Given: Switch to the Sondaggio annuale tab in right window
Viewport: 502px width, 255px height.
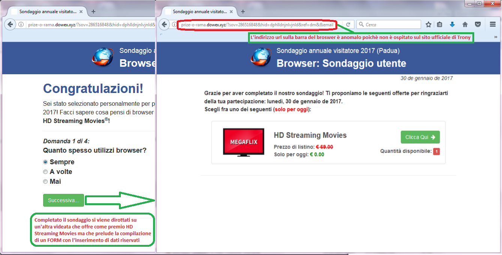Looking at the screenshot, I should [x=199, y=12].
